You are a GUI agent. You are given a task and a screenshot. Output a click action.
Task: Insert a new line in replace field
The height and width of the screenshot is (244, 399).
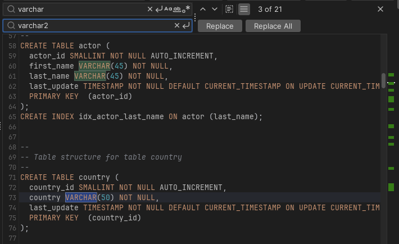pos(186,26)
